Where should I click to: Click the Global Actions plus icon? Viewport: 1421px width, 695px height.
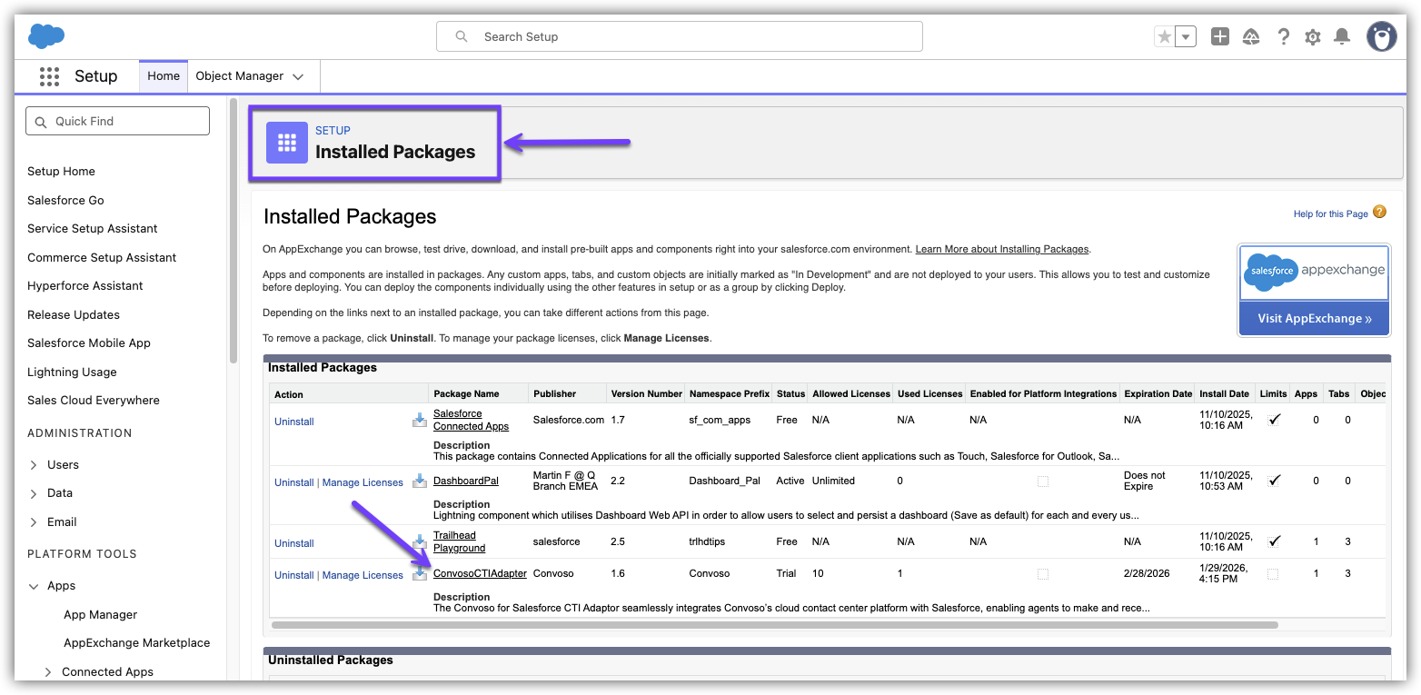(x=1220, y=36)
